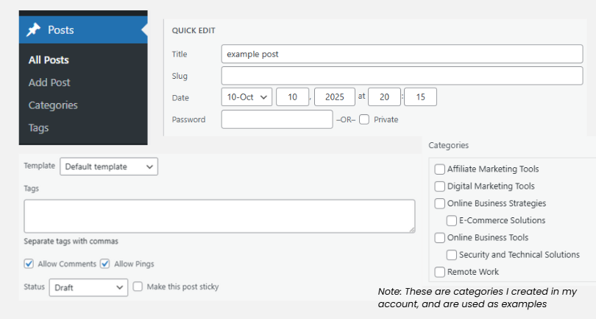Image resolution: width=596 pixels, height=319 pixels.
Task: Expand the Template dropdown
Action: pos(109,166)
